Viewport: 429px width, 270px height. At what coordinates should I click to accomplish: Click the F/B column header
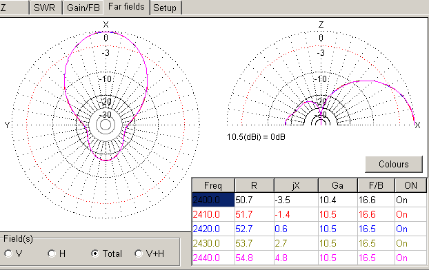click(376, 185)
